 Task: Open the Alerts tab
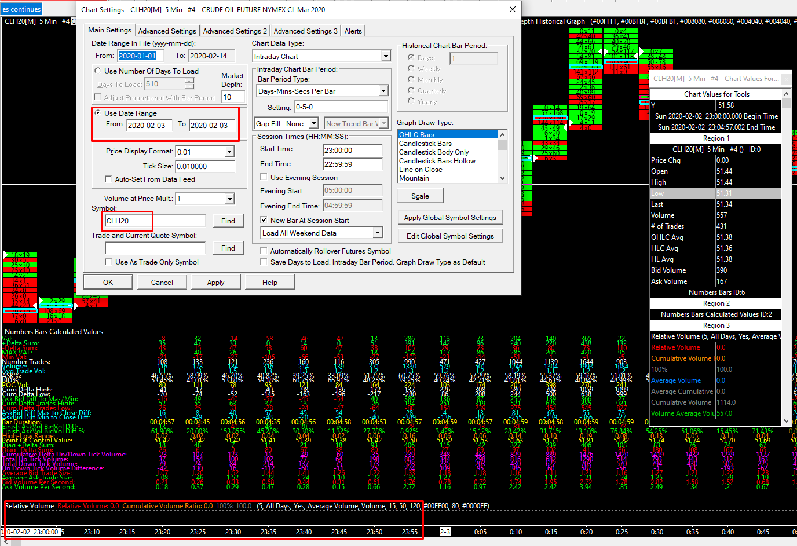(x=353, y=31)
